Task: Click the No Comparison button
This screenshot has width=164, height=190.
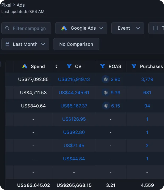Action: 76,44
